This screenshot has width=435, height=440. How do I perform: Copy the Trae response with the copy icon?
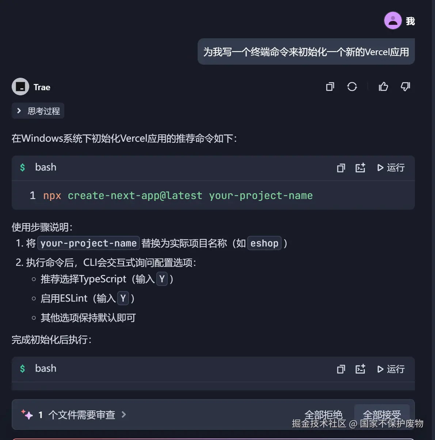click(330, 87)
